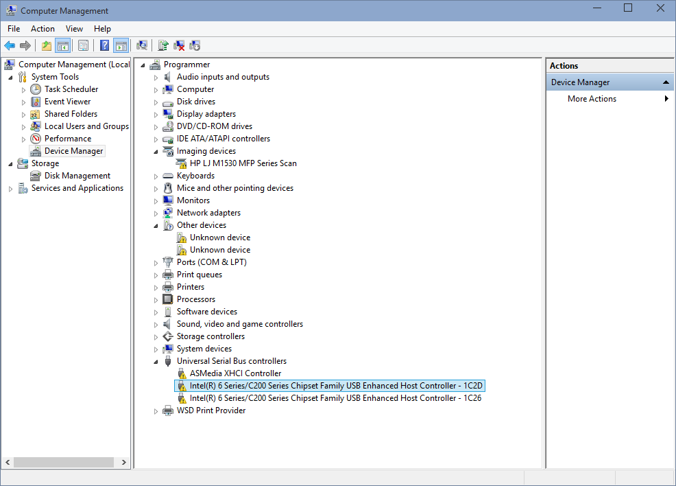Open the Action menu
Screen dimensions: 676x486
click(x=43, y=28)
